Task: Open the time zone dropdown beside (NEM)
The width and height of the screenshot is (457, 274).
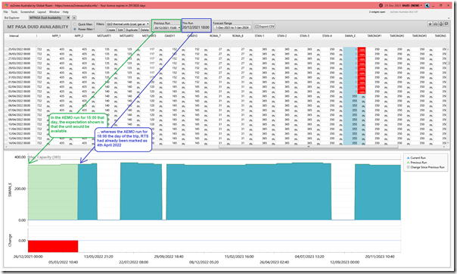Action: pos(421,5)
